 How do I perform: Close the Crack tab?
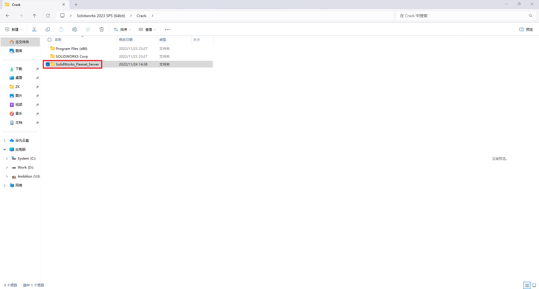tap(64, 4)
